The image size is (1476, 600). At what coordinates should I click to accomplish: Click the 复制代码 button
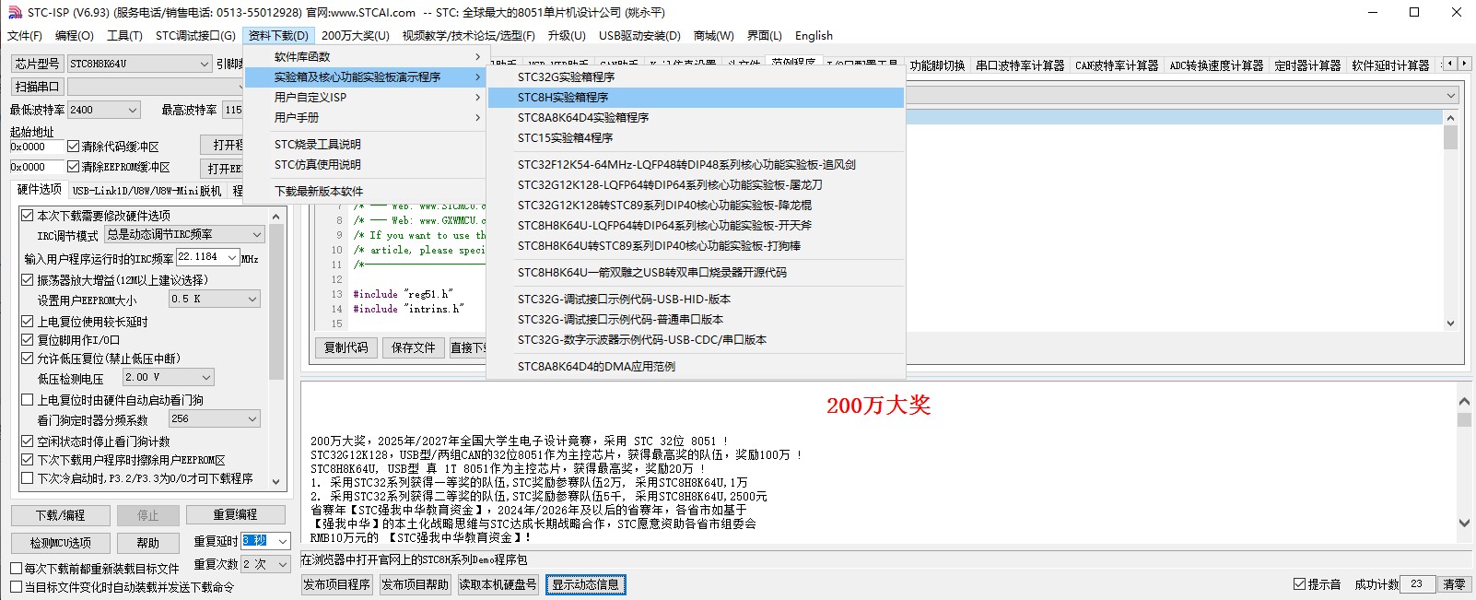(x=346, y=347)
